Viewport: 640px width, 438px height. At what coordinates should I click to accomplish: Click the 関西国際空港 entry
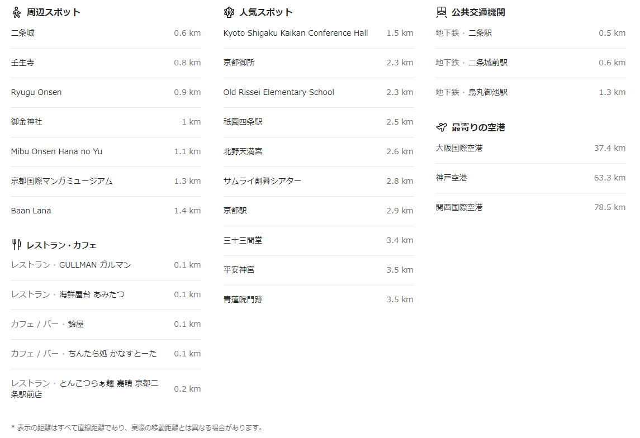pyautogui.click(x=530, y=208)
